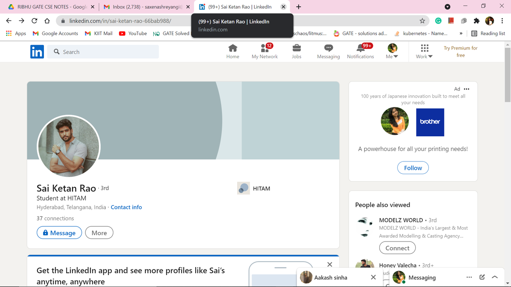Open Aakash sinha chat header
The height and width of the screenshot is (287, 511).
point(331,277)
